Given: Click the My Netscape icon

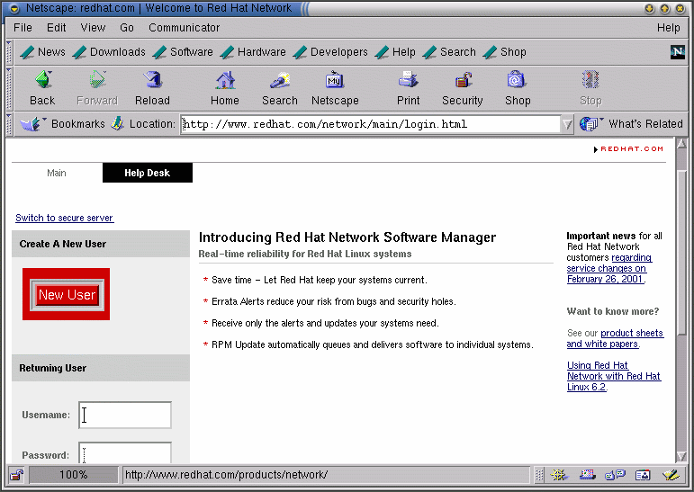Looking at the screenshot, I should (334, 81).
